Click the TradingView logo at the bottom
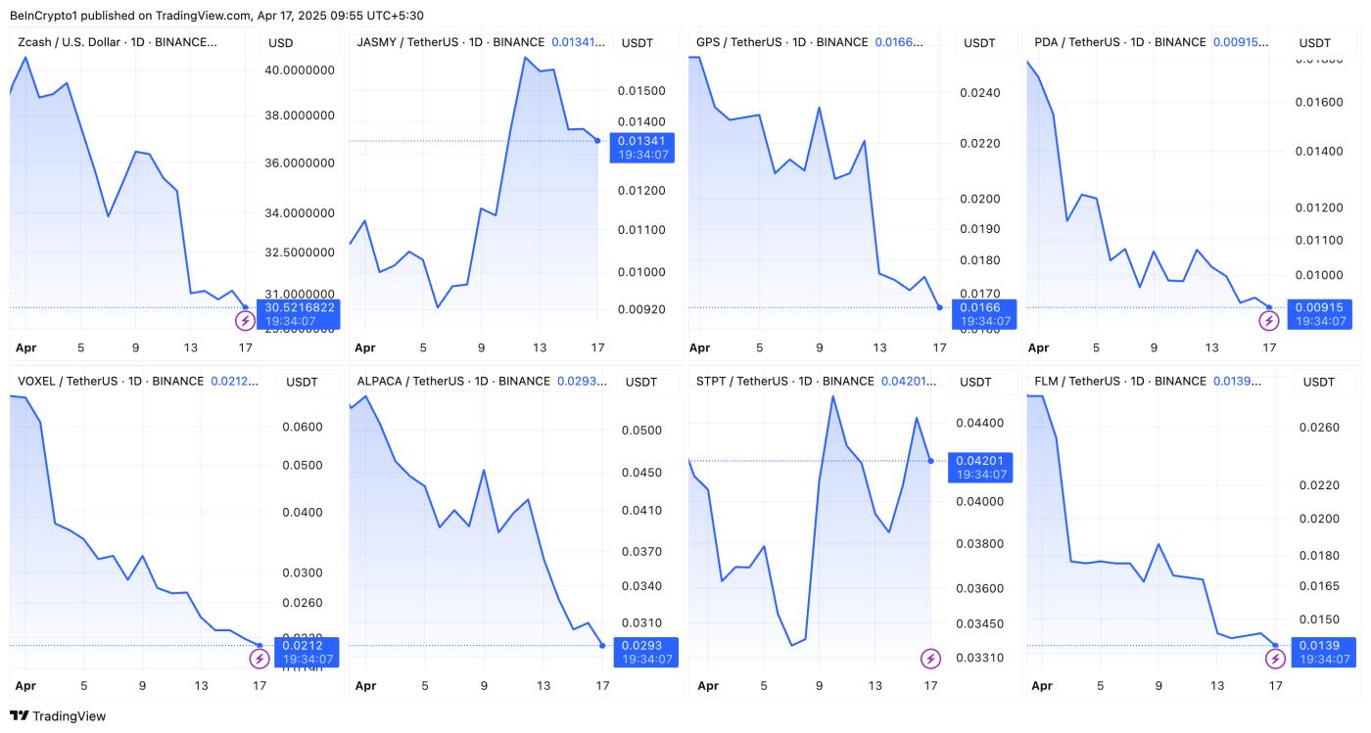 (x=58, y=716)
